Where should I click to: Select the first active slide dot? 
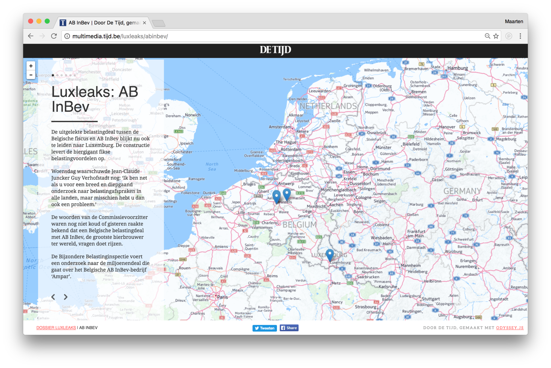pos(53,75)
